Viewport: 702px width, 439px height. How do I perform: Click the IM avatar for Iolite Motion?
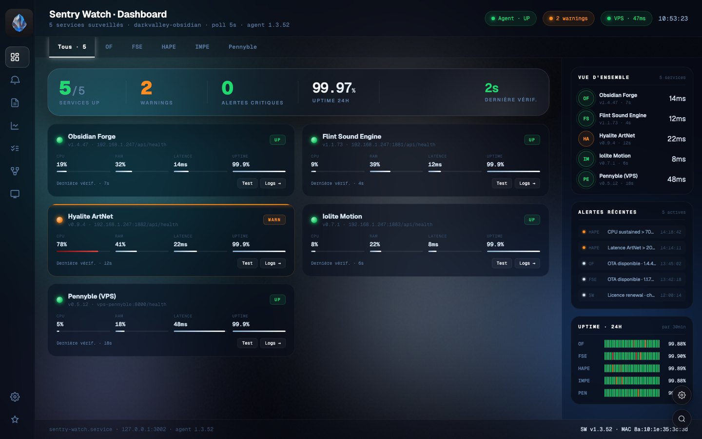tap(586, 159)
